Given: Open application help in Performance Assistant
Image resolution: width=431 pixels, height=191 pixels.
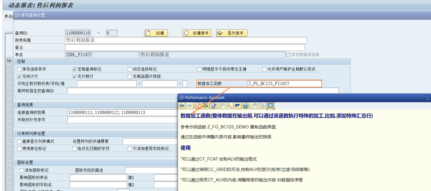Looking at the screenshot, I should pos(198,105).
